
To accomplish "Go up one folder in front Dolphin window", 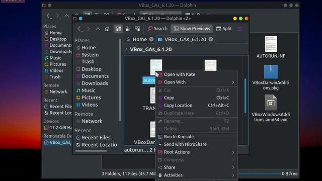I will click(x=98, y=29).
